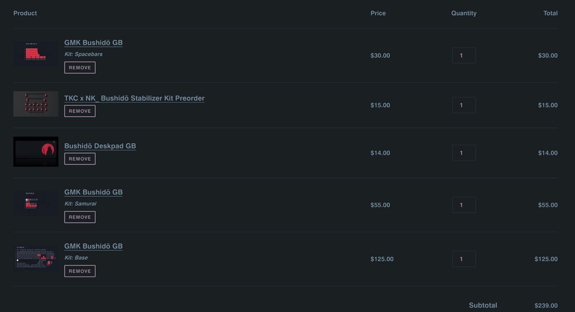Image resolution: width=575 pixels, height=312 pixels.
Task: Focus quantity field for the $15.00 Stabilizer Kit
Action: (x=464, y=105)
